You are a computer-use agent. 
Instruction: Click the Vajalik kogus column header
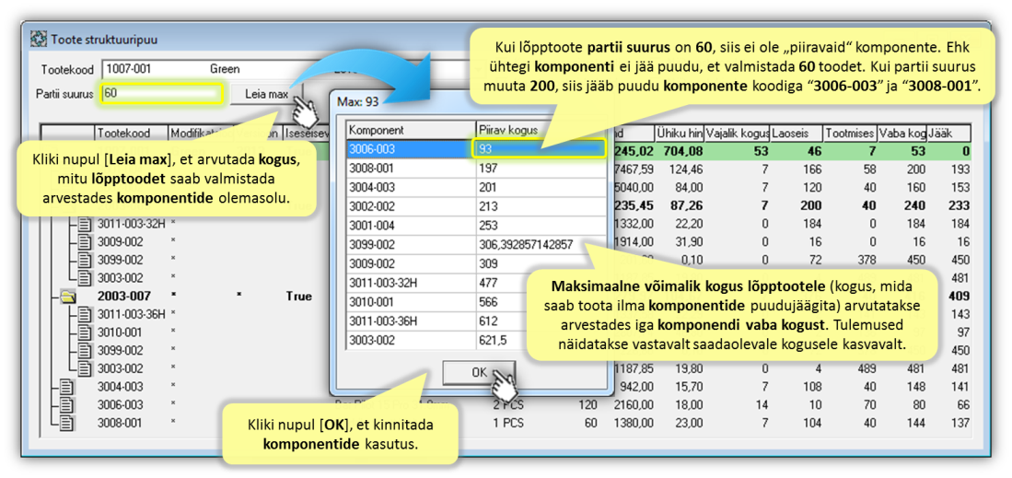point(737,133)
